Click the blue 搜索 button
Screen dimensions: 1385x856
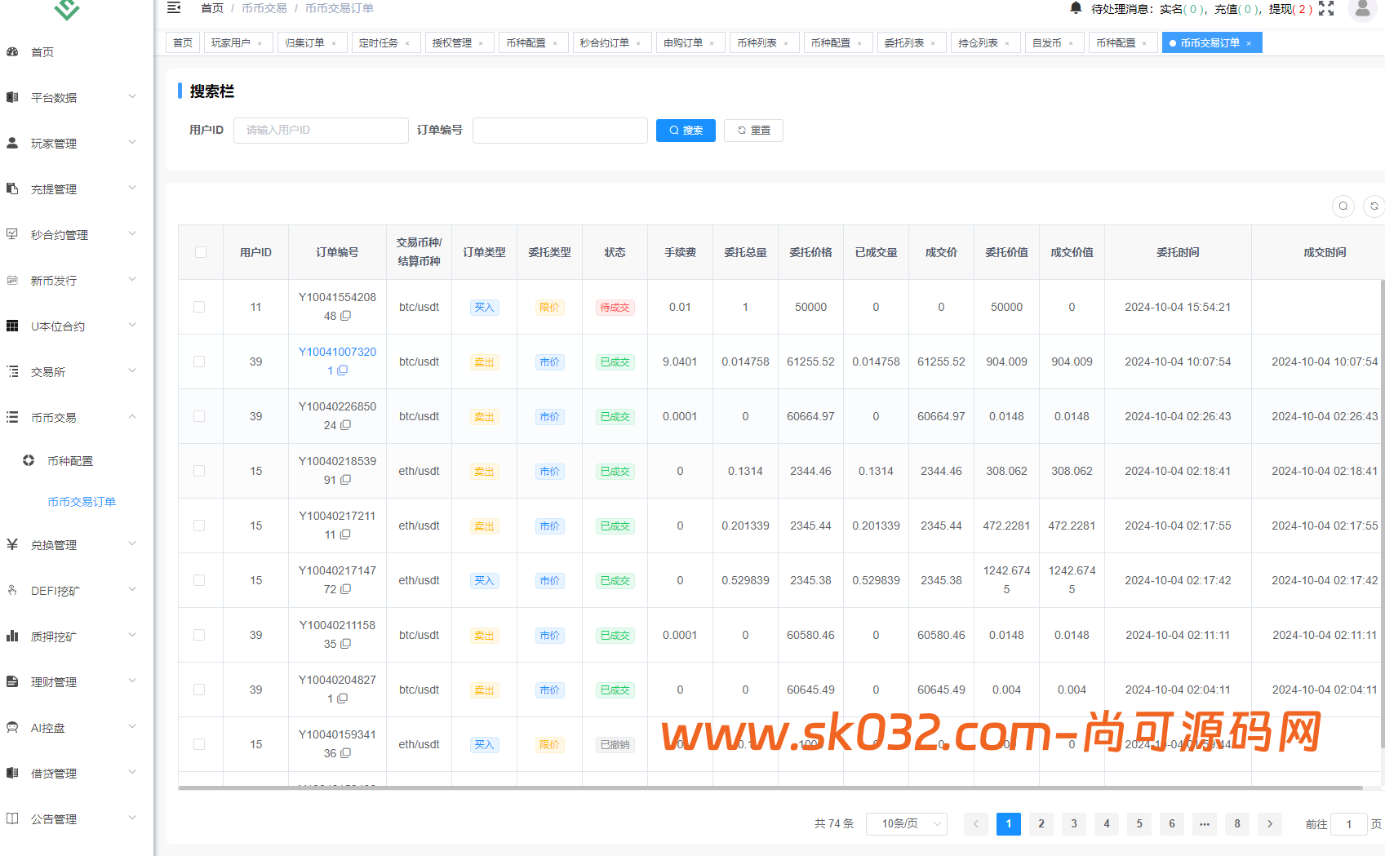tap(686, 131)
